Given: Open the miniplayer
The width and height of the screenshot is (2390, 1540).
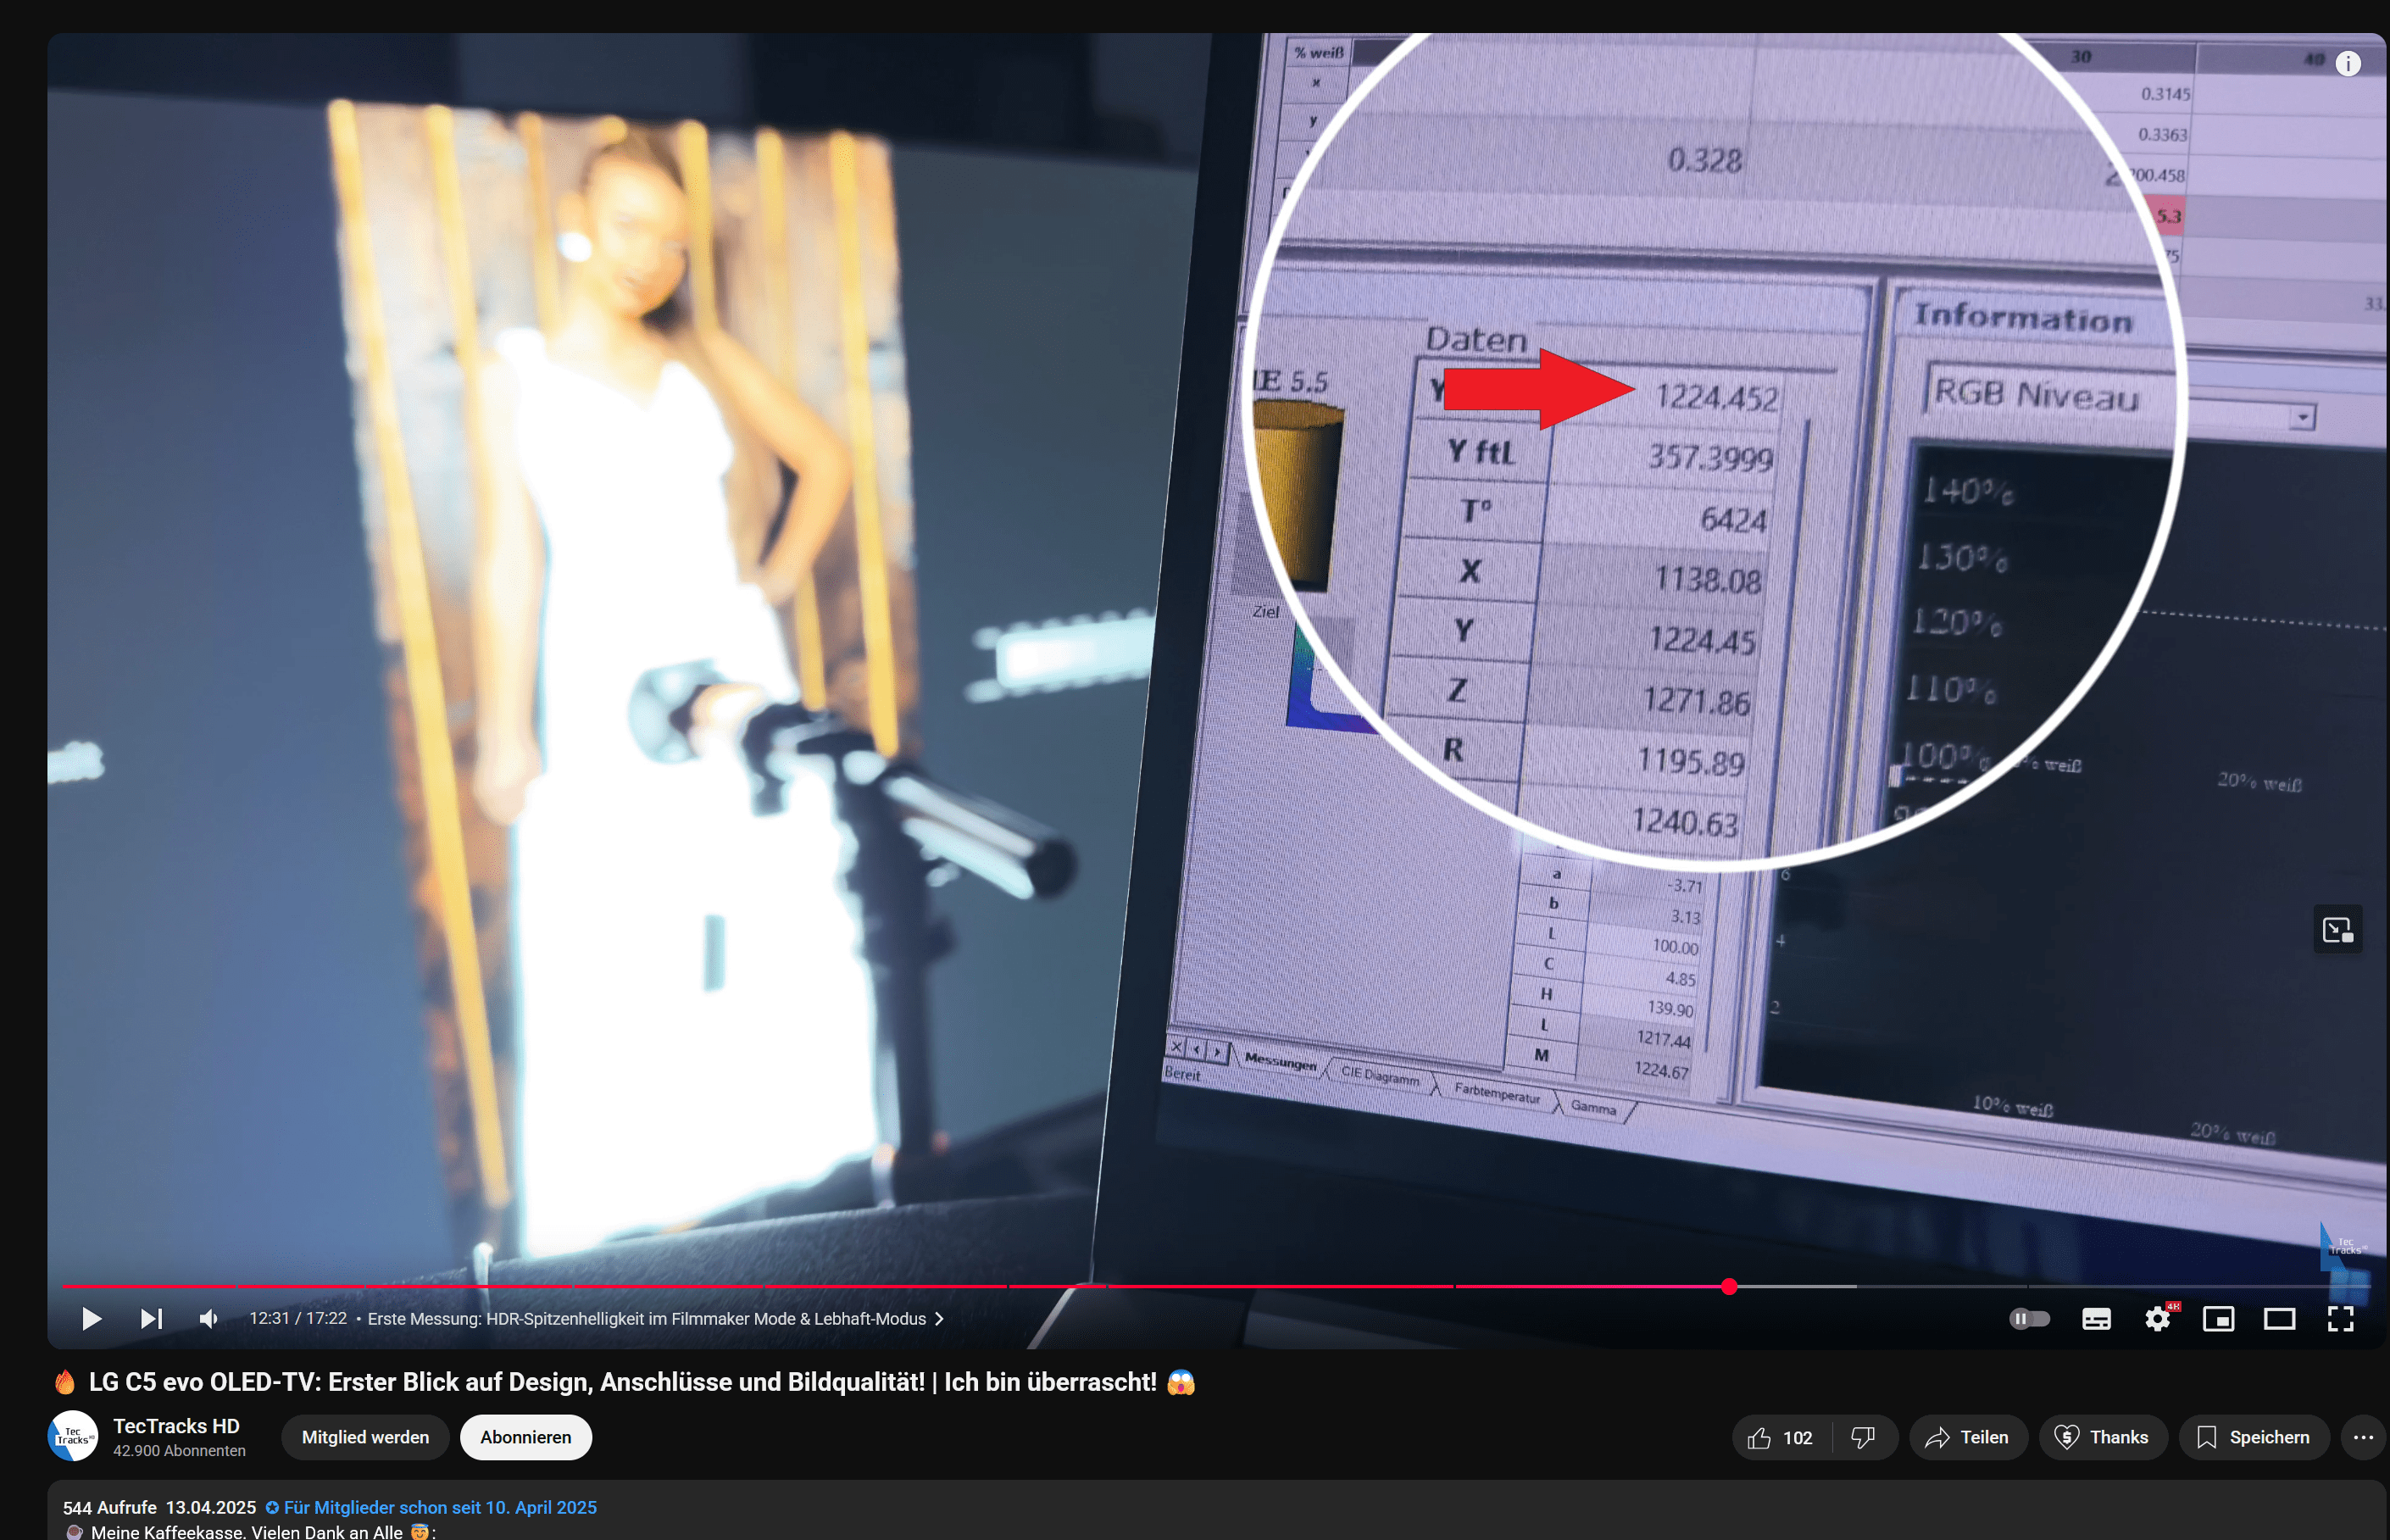Looking at the screenshot, I should tap(2218, 1318).
